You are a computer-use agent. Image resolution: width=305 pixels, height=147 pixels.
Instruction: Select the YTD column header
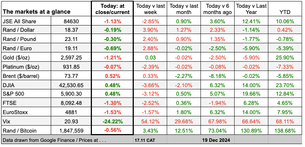click(x=285, y=12)
